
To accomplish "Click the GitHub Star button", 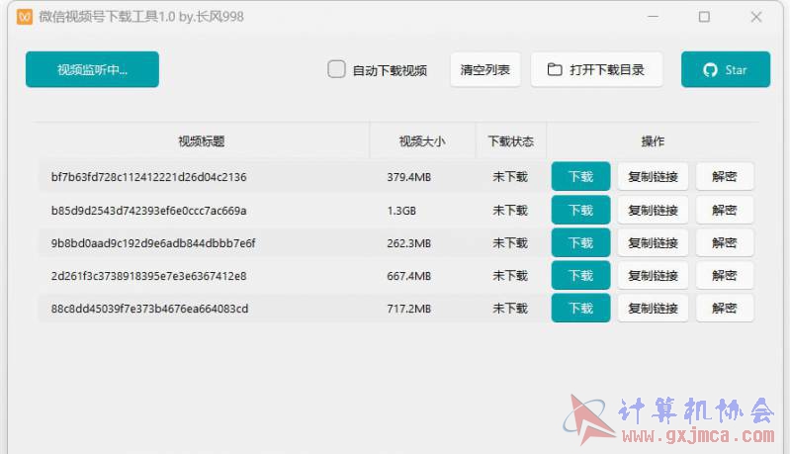I will pyautogui.click(x=726, y=69).
